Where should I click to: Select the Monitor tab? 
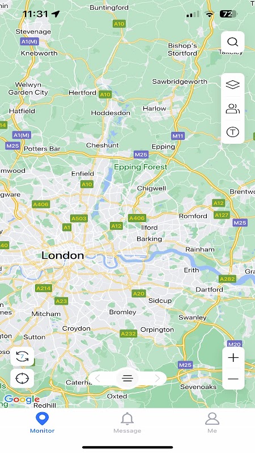coord(42,422)
